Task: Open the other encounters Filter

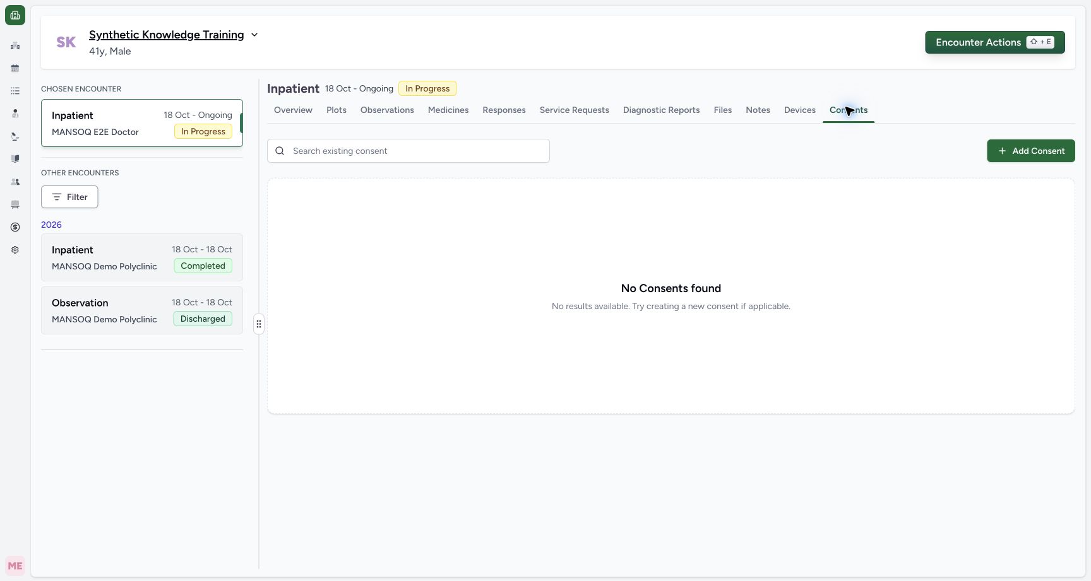Action: tap(69, 197)
